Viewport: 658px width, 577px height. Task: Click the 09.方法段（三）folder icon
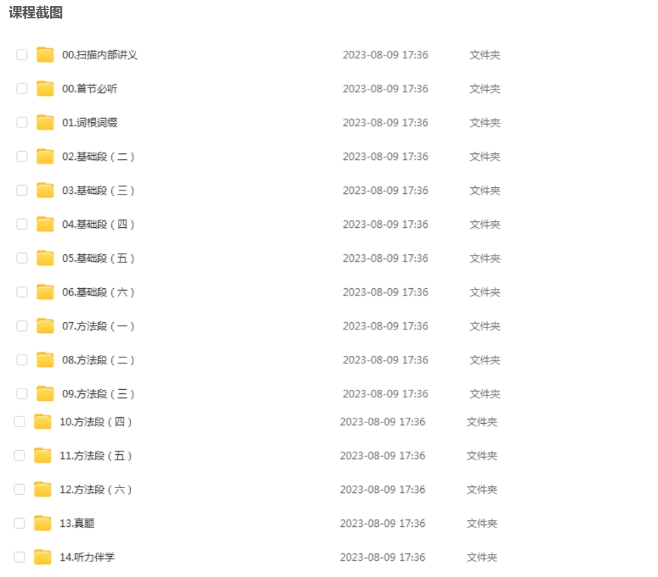pos(45,394)
